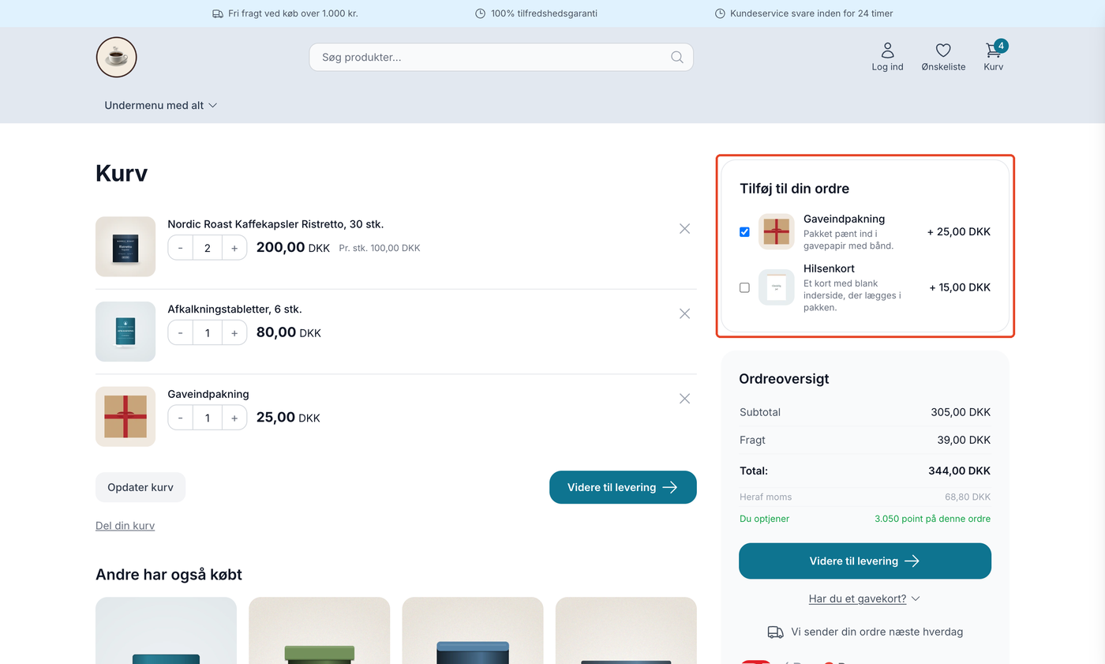Open the Nordic Roast Kaffekapsler Ristretto product name

(x=275, y=224)
